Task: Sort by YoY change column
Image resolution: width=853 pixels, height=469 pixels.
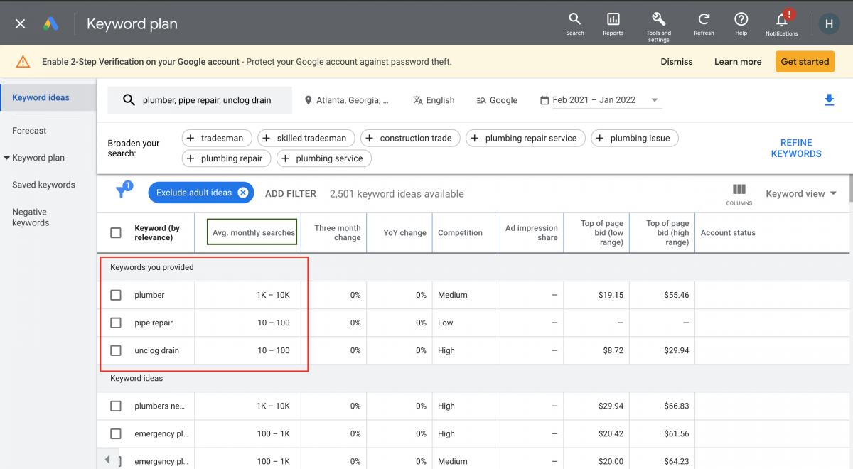Action: (x=404, y=232)
